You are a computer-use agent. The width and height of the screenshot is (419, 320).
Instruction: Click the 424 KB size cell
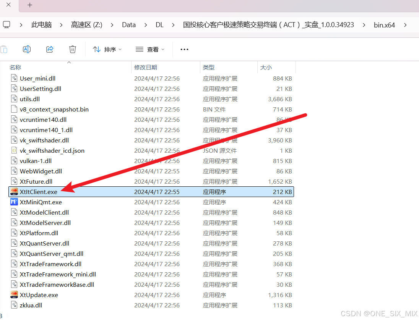pyautogui.click(x=283, y=202)
